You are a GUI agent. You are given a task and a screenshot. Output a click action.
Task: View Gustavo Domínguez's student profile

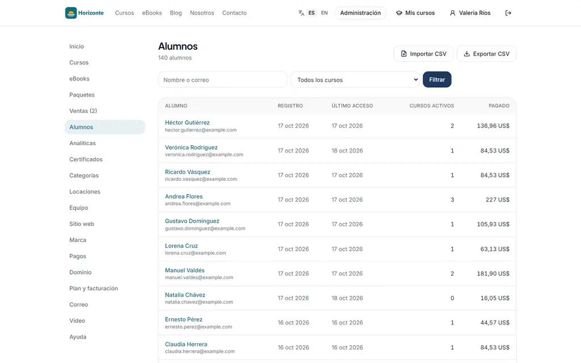(192, 221)
